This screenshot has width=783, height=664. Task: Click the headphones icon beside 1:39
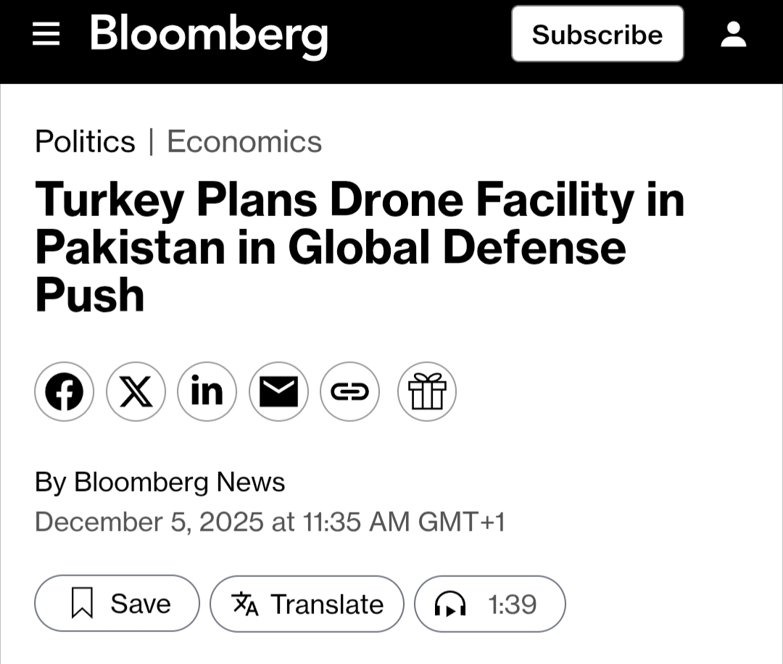point(449,605)
